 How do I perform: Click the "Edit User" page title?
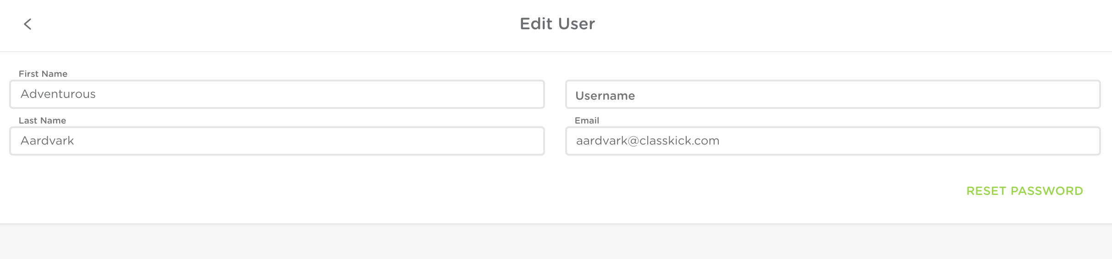[x=557, y=24]
